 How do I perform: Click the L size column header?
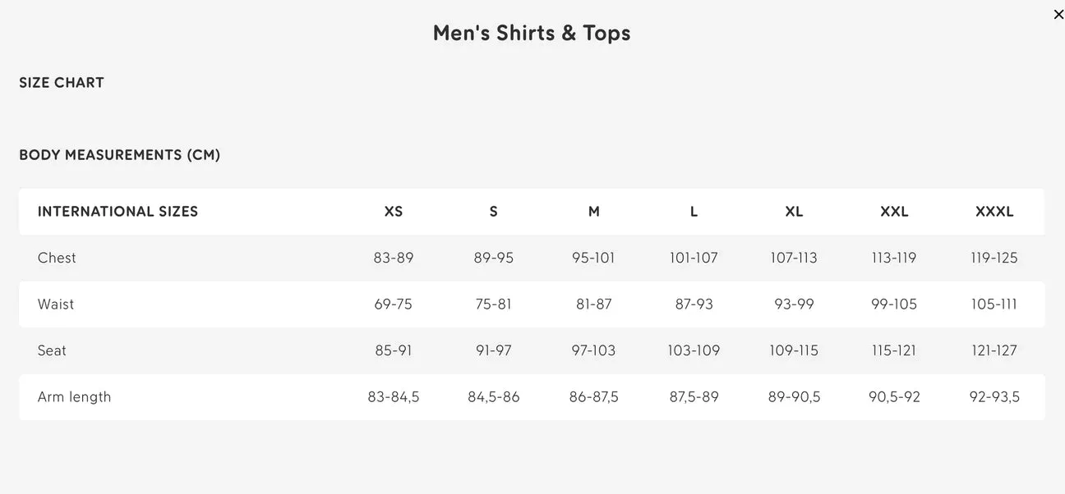tap(694, 212)
